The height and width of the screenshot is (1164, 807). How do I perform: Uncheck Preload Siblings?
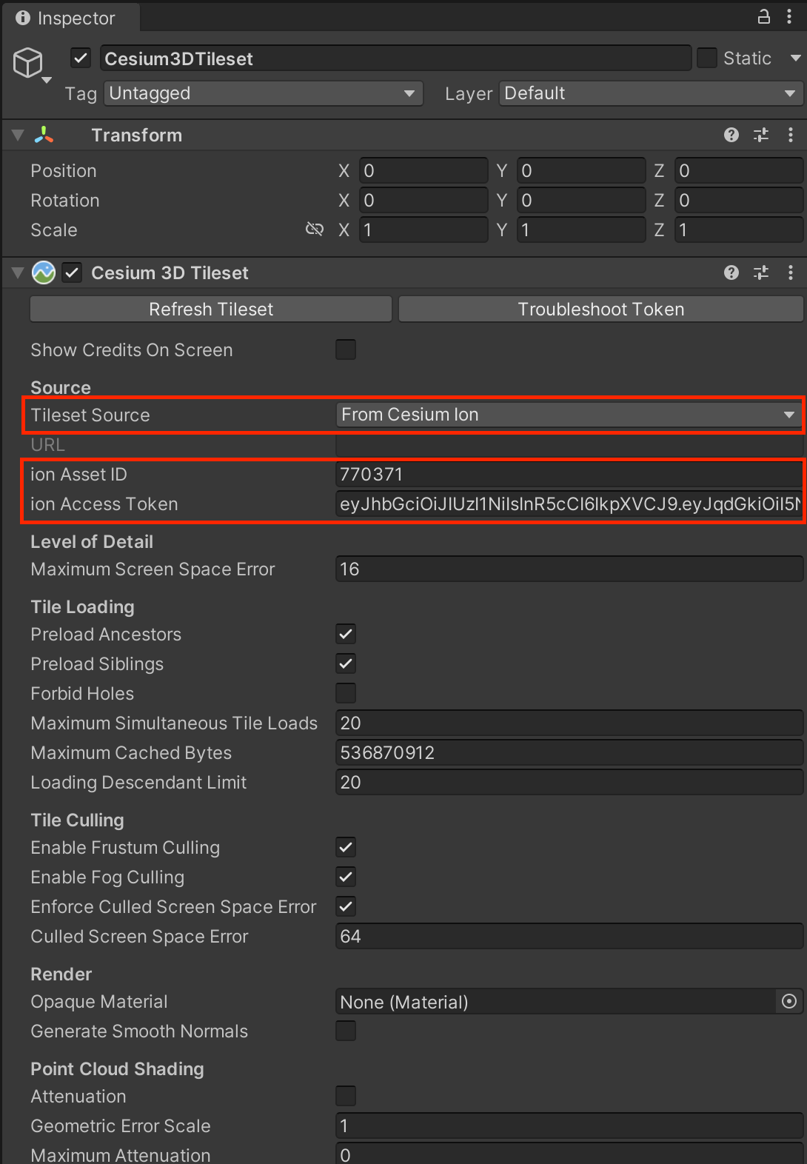(346, 663)
